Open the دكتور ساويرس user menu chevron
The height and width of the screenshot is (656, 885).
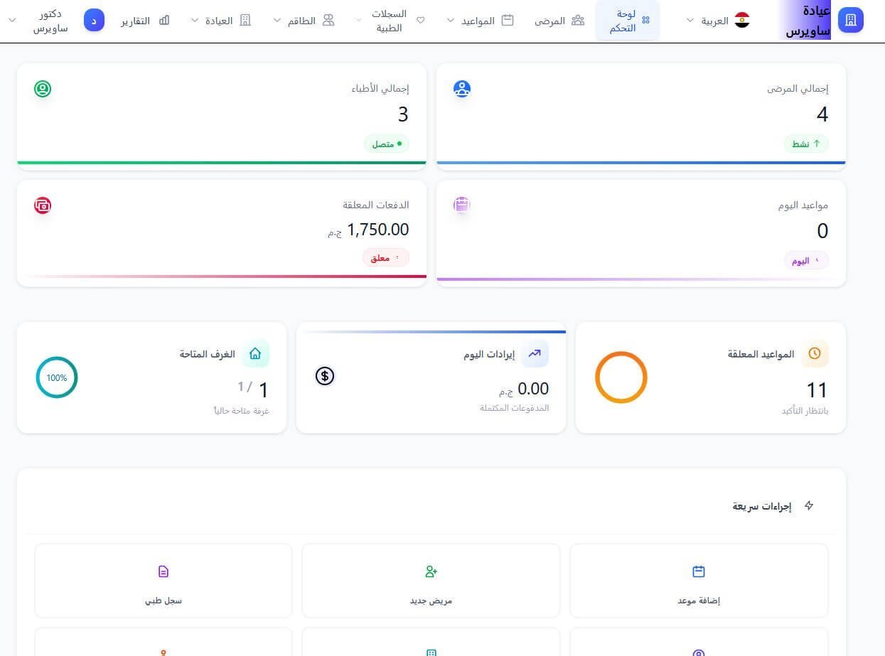12,21
